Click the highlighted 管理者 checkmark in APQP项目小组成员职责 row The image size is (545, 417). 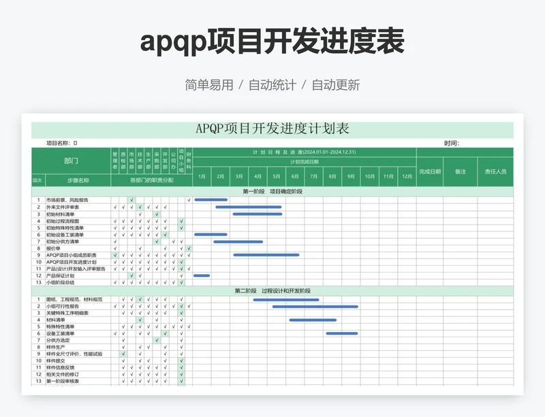[x=115, y=255]
